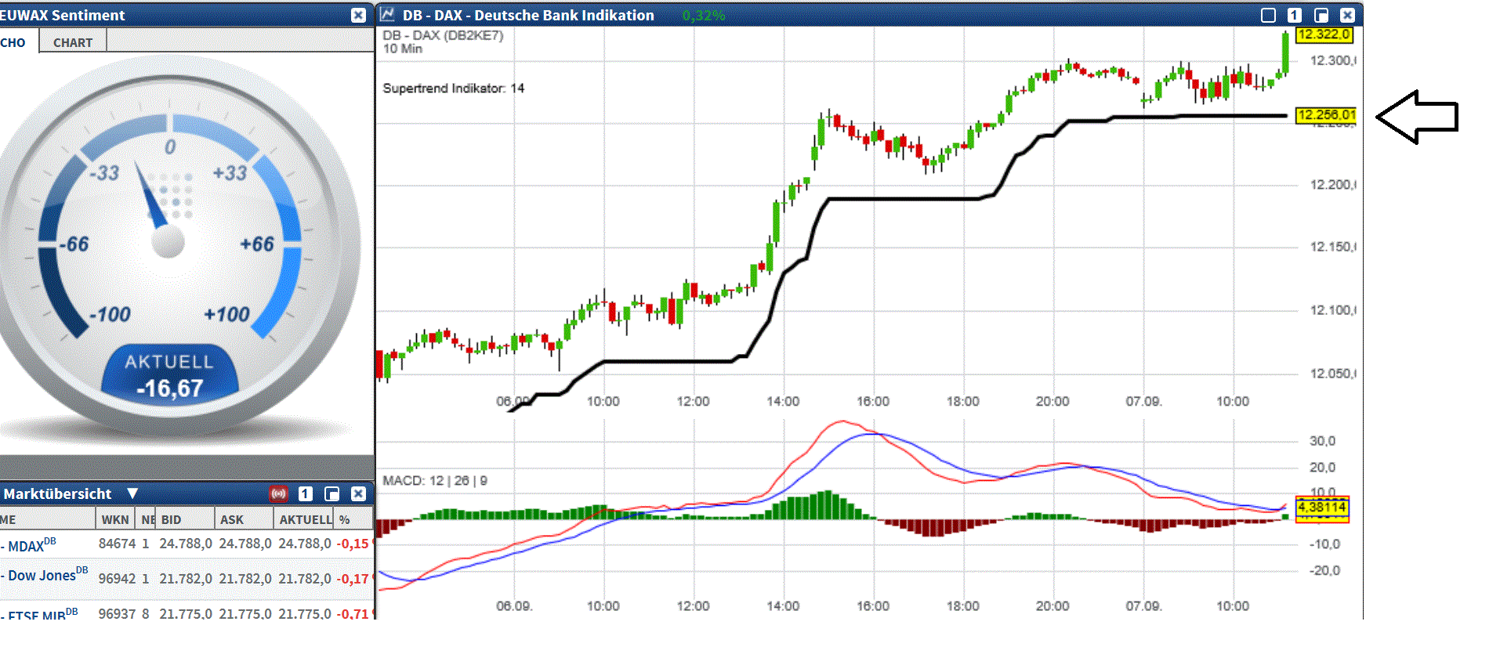Click the current price label 12.322,0
The height and width of the screenshot is (665, 1500).
(1324, 34)
